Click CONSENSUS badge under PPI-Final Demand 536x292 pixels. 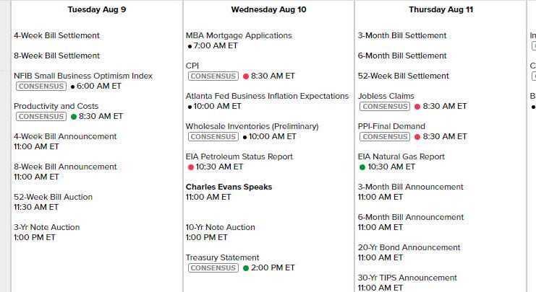pyautogui.click(x=385, y=136)
